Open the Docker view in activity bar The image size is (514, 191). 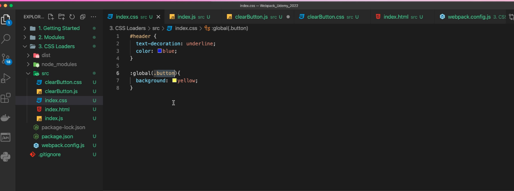(6, 118)
